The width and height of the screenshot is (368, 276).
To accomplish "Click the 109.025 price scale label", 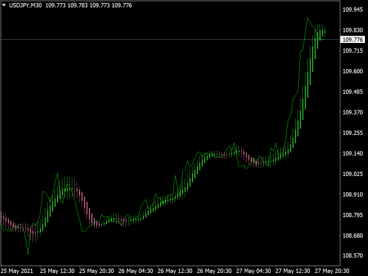I will (x=353, y=174).
